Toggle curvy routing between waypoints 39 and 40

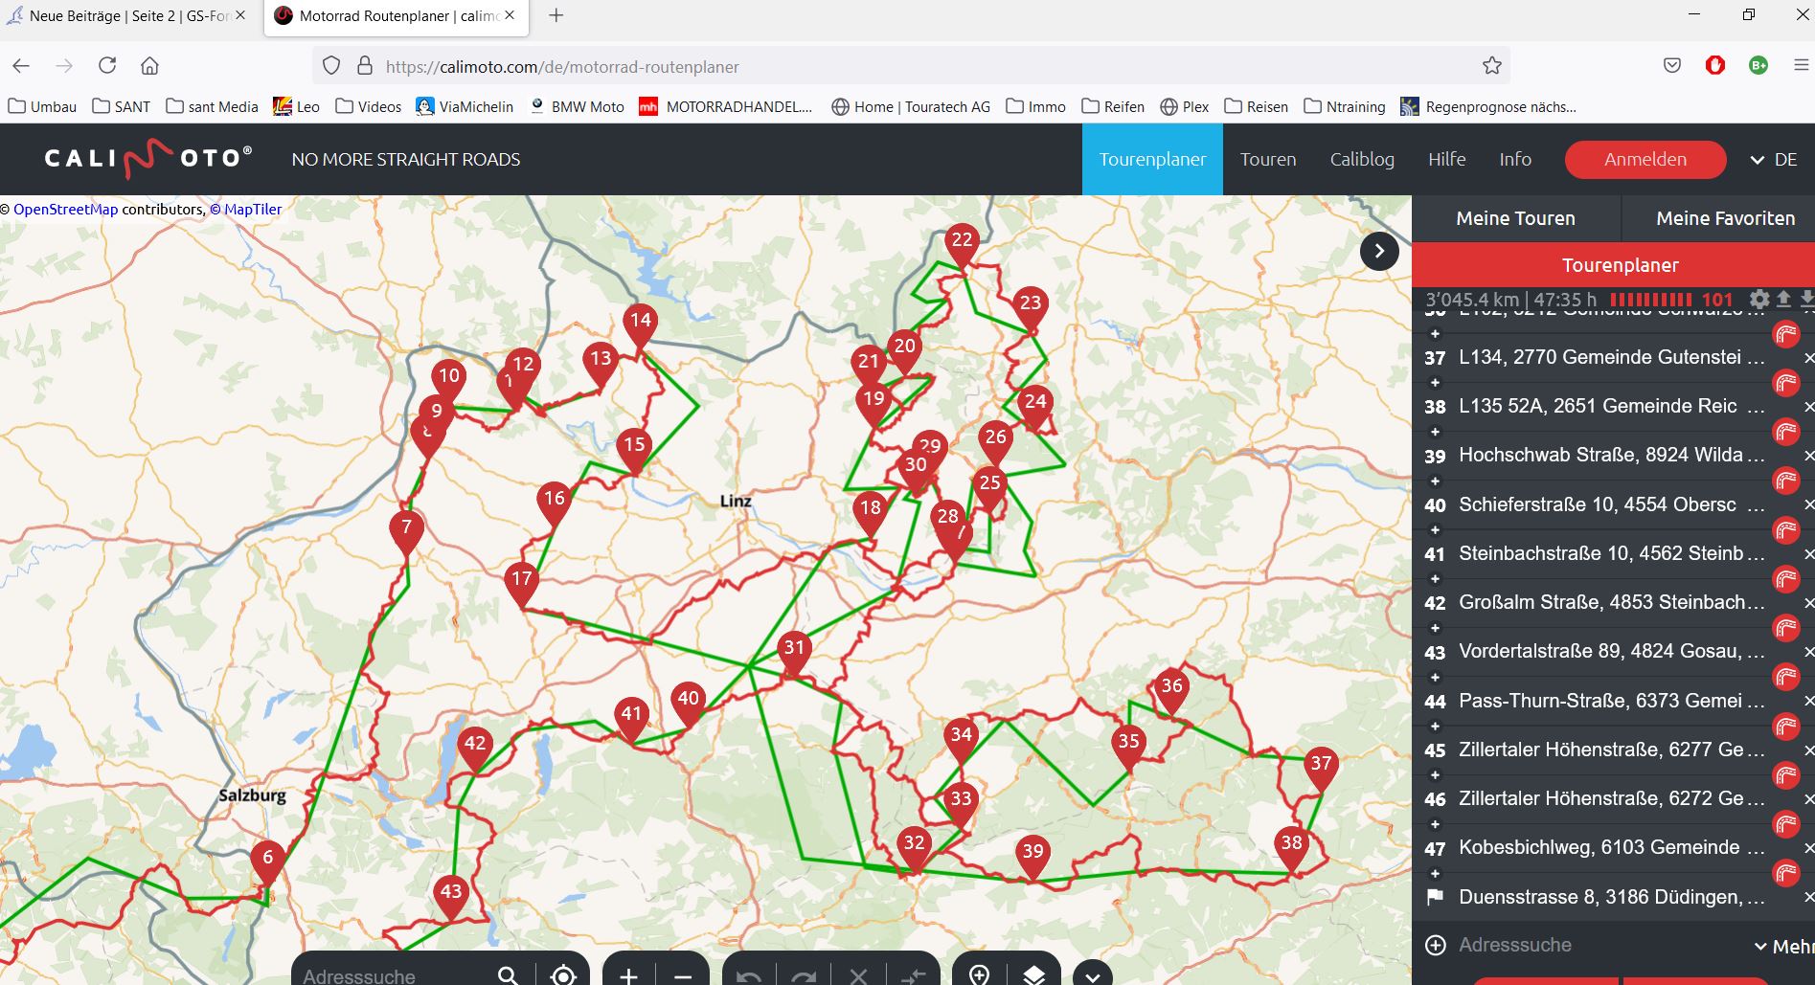(1786, 481)
